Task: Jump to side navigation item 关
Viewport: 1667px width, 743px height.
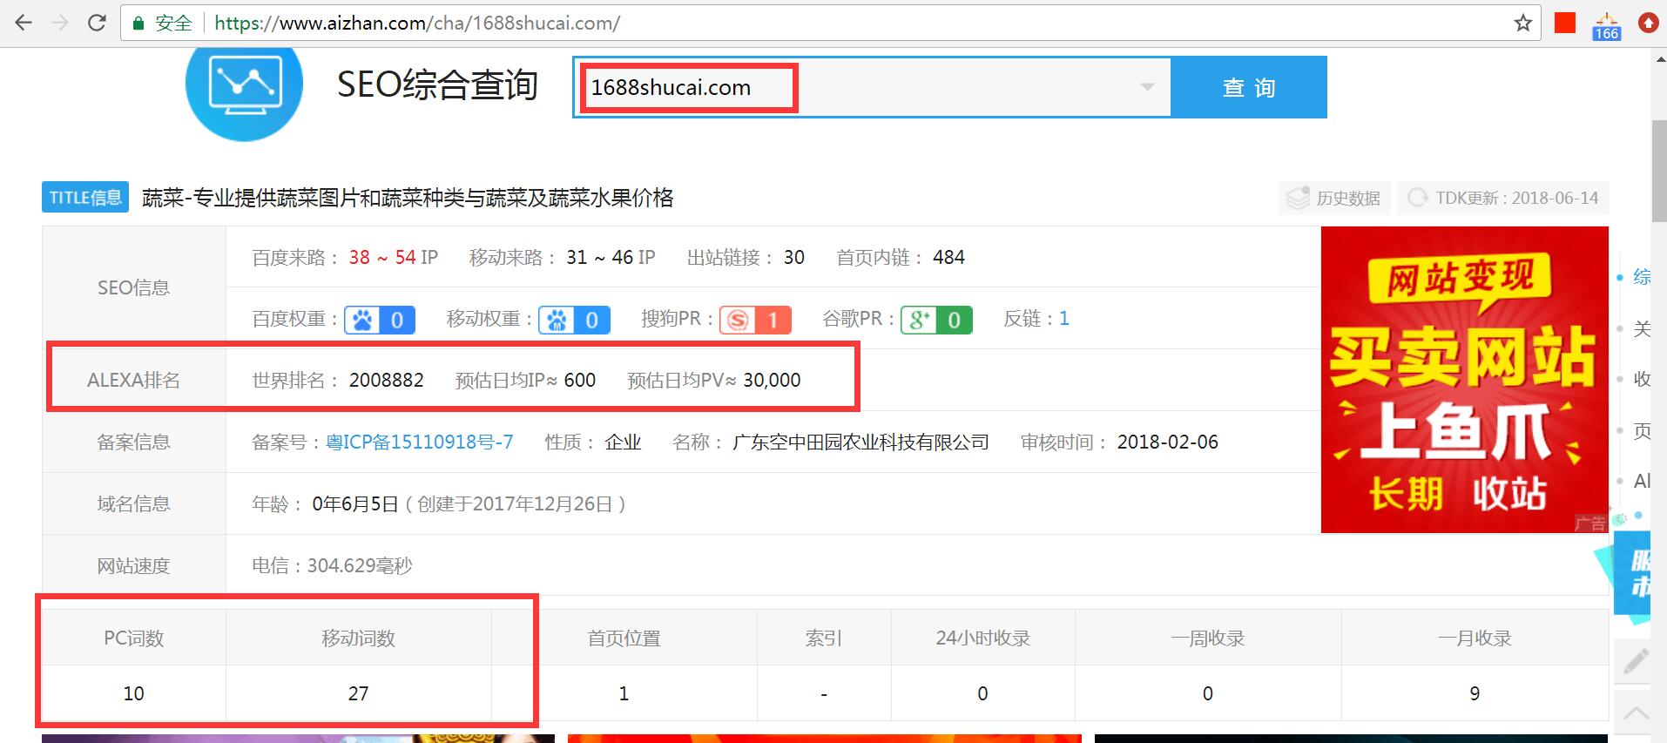Action: pyautogui.click(x=1641, y=328)
